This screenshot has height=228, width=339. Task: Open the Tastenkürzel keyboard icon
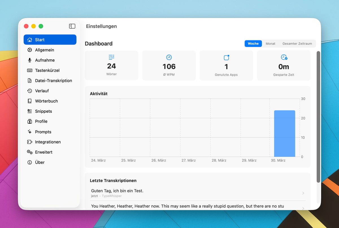click(30, 70)
